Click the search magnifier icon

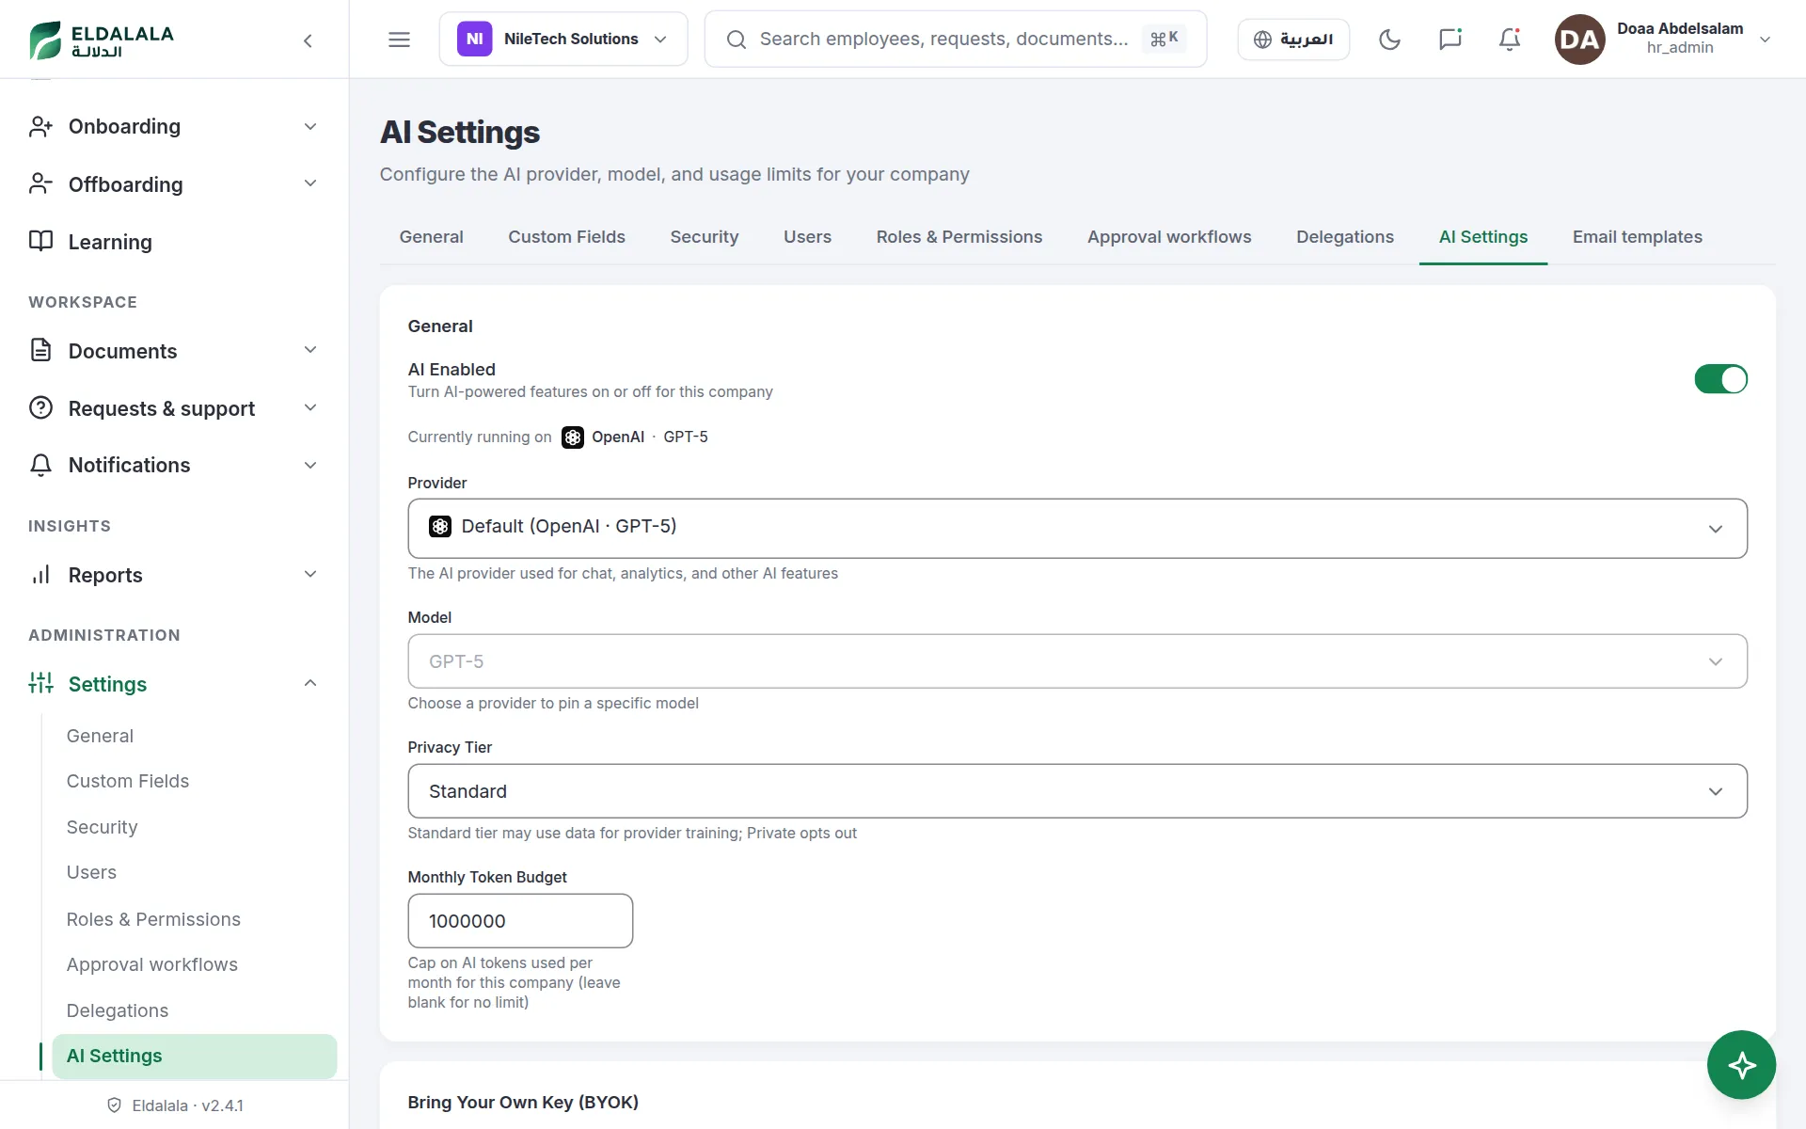(737, 40)
